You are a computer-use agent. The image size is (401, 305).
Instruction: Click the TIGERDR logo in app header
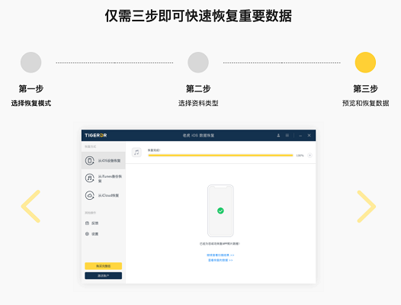coord(96,136)
